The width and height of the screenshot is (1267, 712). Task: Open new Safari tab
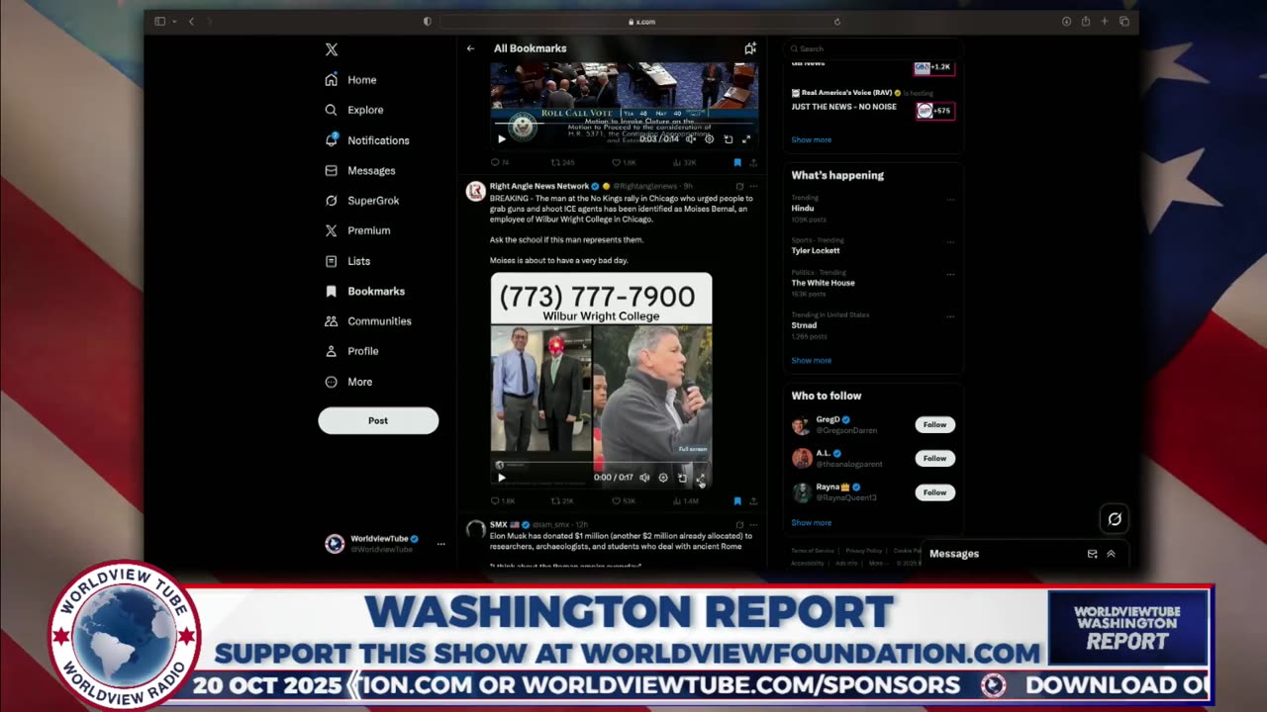pyautogui.click(x=1105, y=22)
